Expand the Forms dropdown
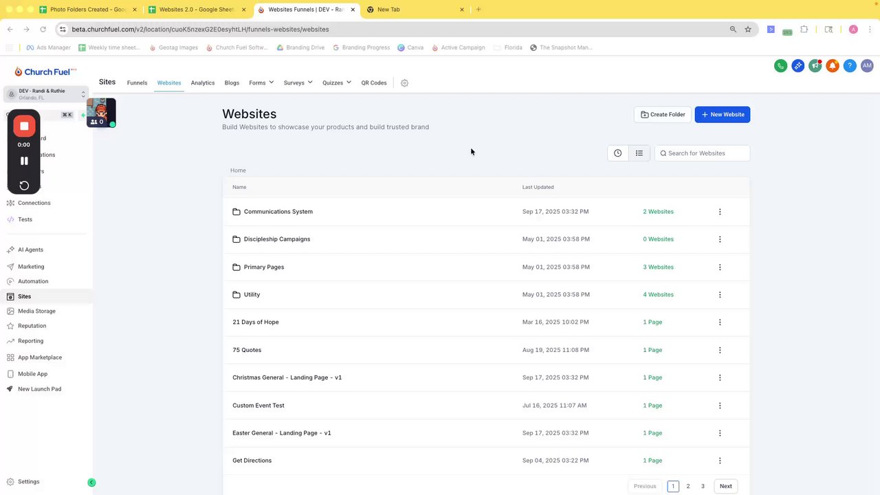The image size is (880, 495). click(261, 83)
